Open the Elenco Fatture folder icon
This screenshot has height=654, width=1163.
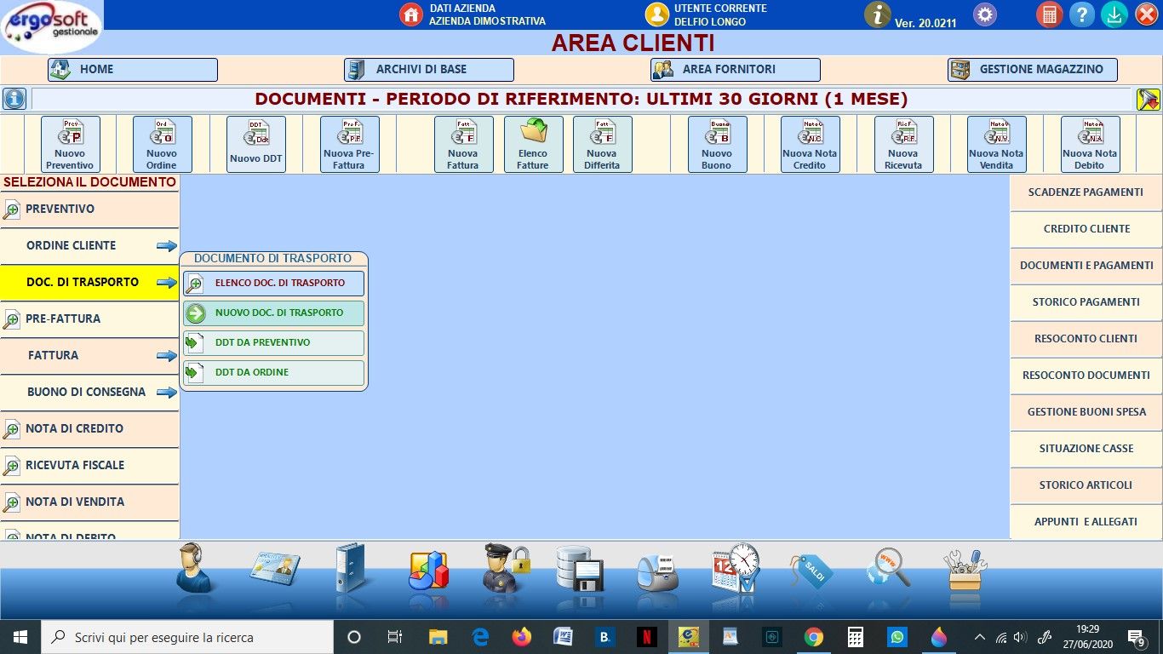click(533, 144)
